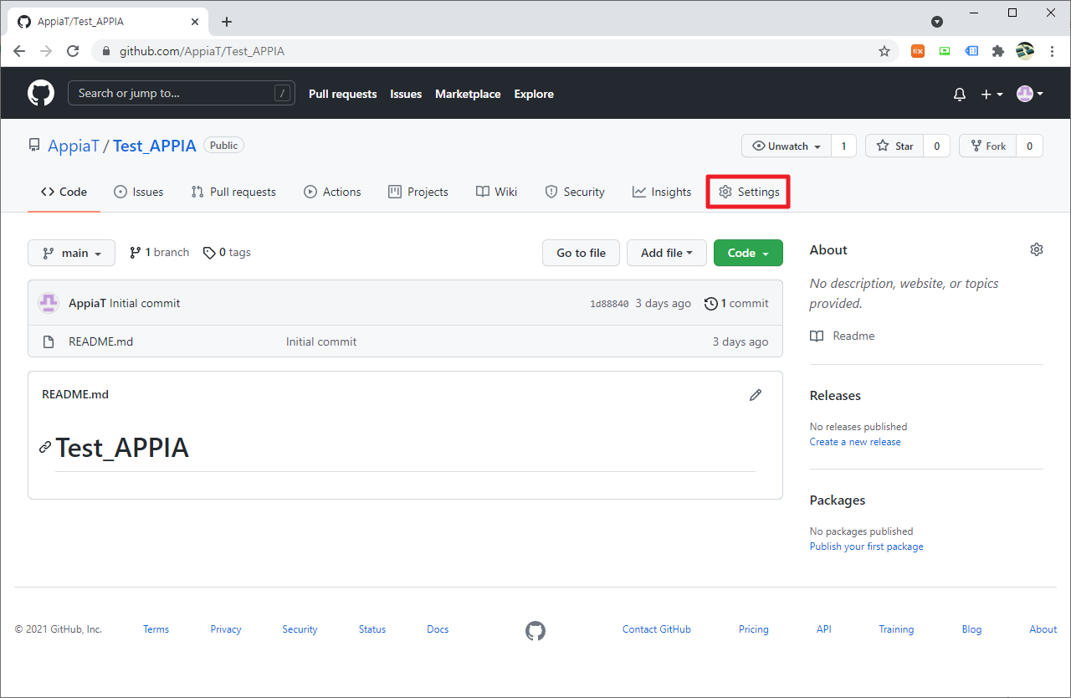Image resolution: width=1071 pixels, height=698 pixels.
Task: Go back in browser history
Action: point(19,51)
